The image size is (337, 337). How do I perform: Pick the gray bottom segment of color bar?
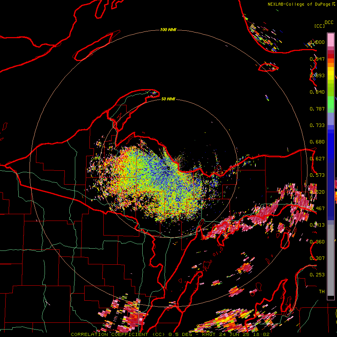(x=331, y=260)
